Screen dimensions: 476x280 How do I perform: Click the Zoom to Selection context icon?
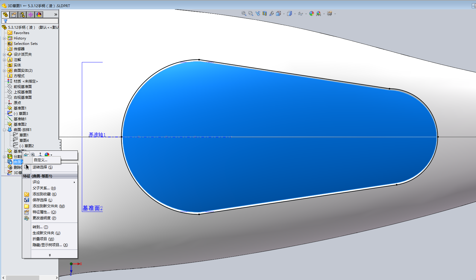(33, 155)
